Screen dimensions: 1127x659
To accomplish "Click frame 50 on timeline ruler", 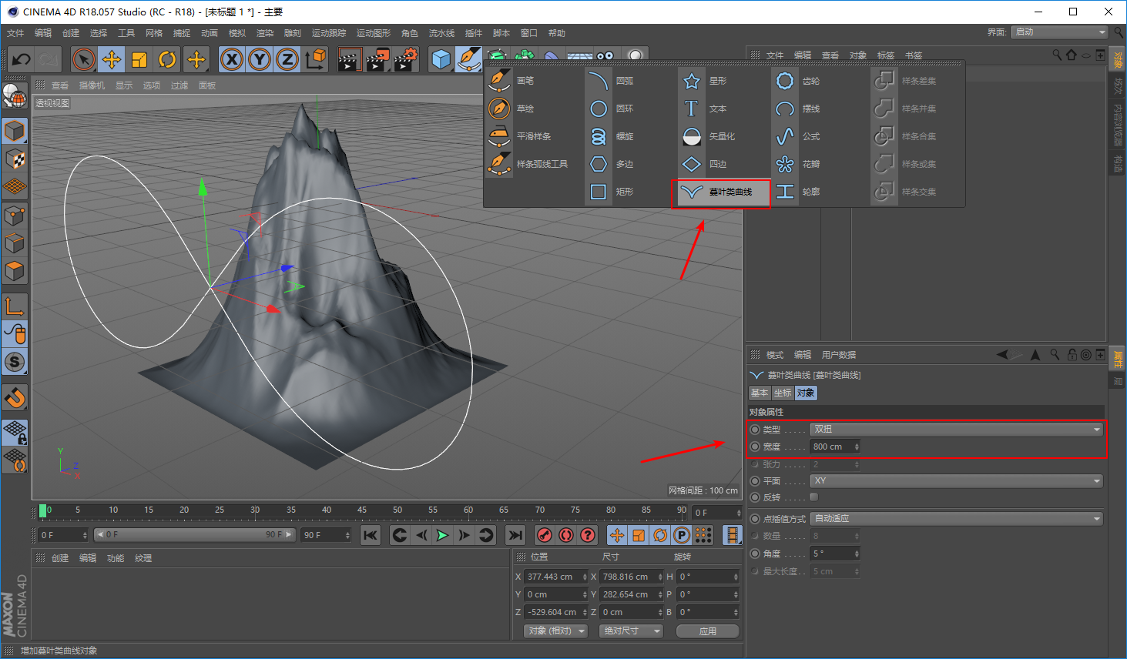I will tap(397, 510).
